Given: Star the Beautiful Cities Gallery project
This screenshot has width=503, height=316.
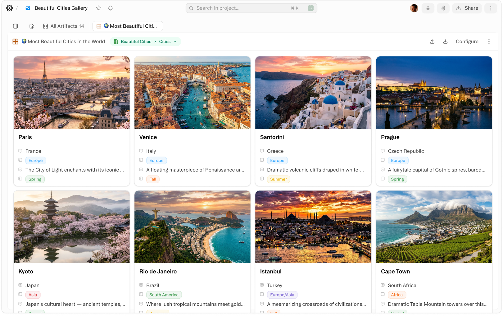Looking at the screenshot, I should click(99, 8).
